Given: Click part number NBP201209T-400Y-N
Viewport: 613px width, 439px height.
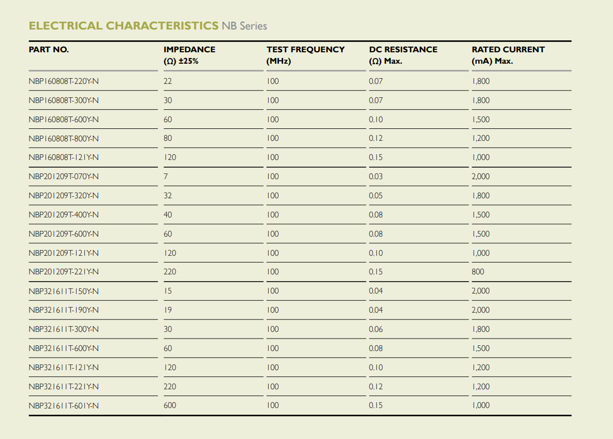Looking at the screenshot, I should pos(64,215).
